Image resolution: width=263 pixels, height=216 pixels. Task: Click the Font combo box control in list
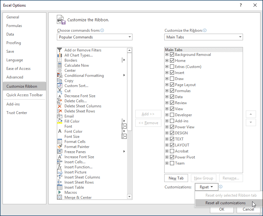(x=124, y=126)
